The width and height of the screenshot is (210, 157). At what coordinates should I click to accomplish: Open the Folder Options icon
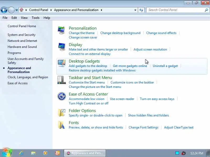click(x=62, y=113)
